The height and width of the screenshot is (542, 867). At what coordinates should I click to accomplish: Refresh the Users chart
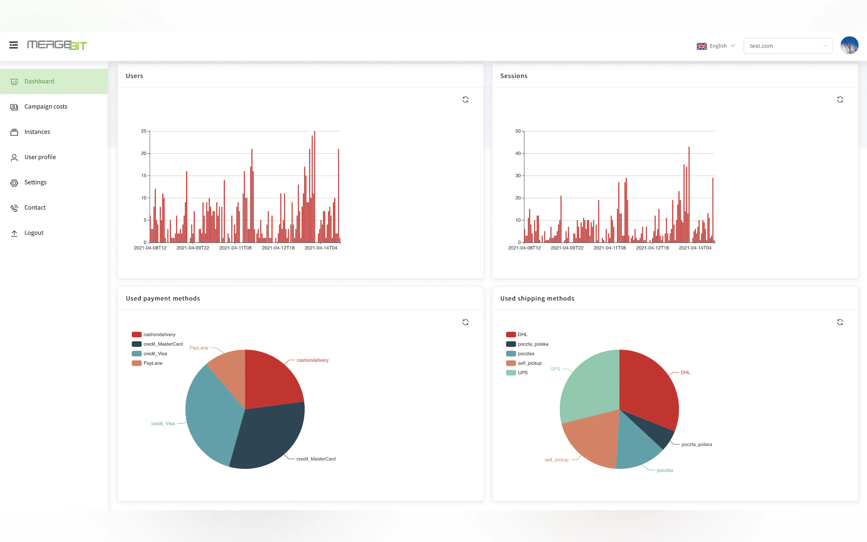click(465, 100)
